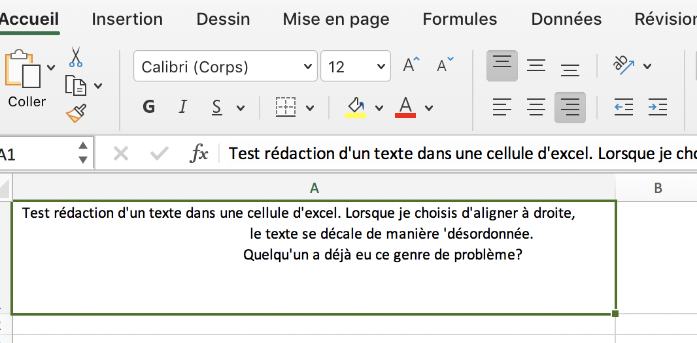Cancel the entry with the X icon
Screen dimensions: 697x343
121,154
